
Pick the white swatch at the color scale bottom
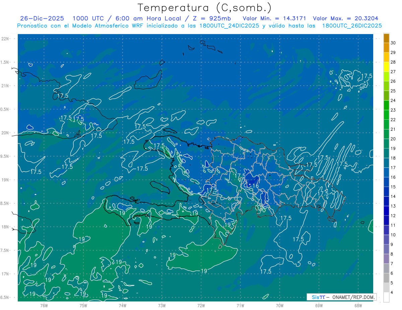(386, 297)
